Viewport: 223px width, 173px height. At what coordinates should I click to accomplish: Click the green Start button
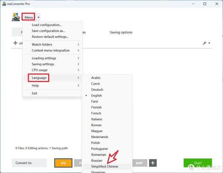coord(198,163)
